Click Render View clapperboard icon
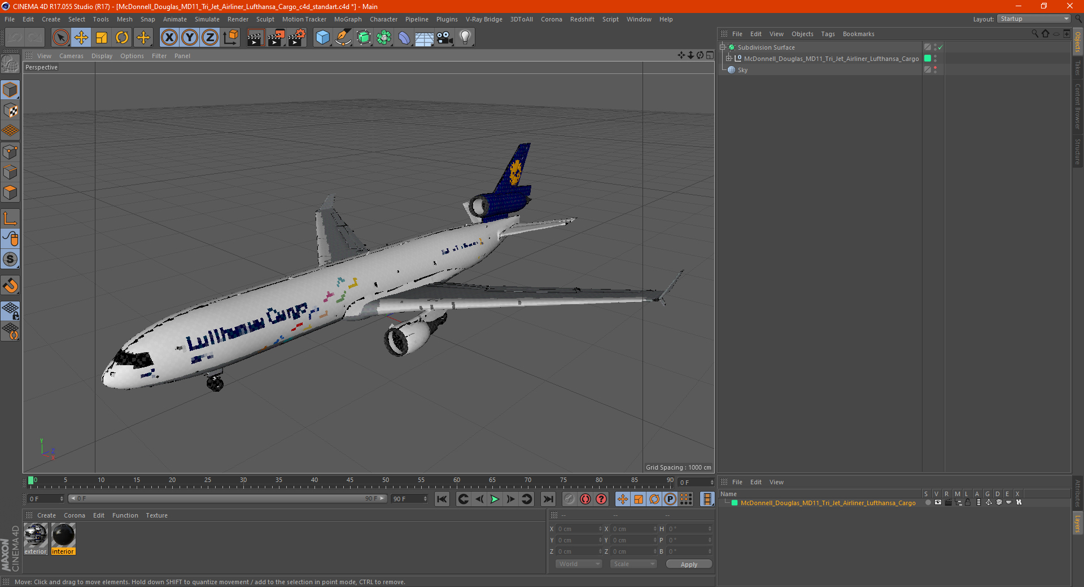The height and width of the screenshot is (587, 1084). [x=255, y=38]
